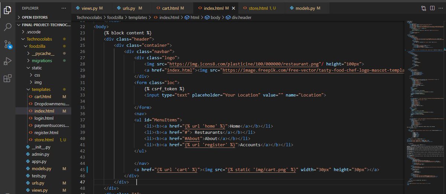Collapse the Technocolabs folder
The width and height of the screenshot is (446, 194).
43,39
